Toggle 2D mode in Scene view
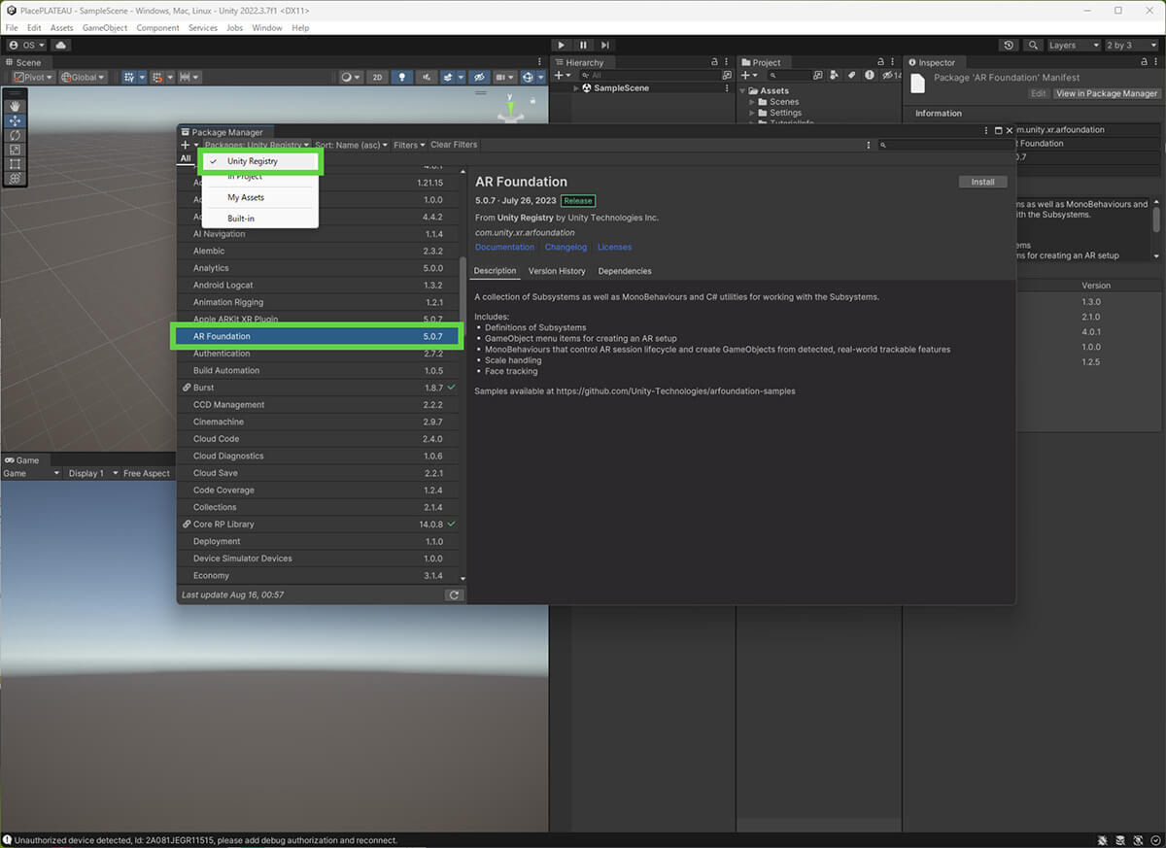 tap(378, 77)
